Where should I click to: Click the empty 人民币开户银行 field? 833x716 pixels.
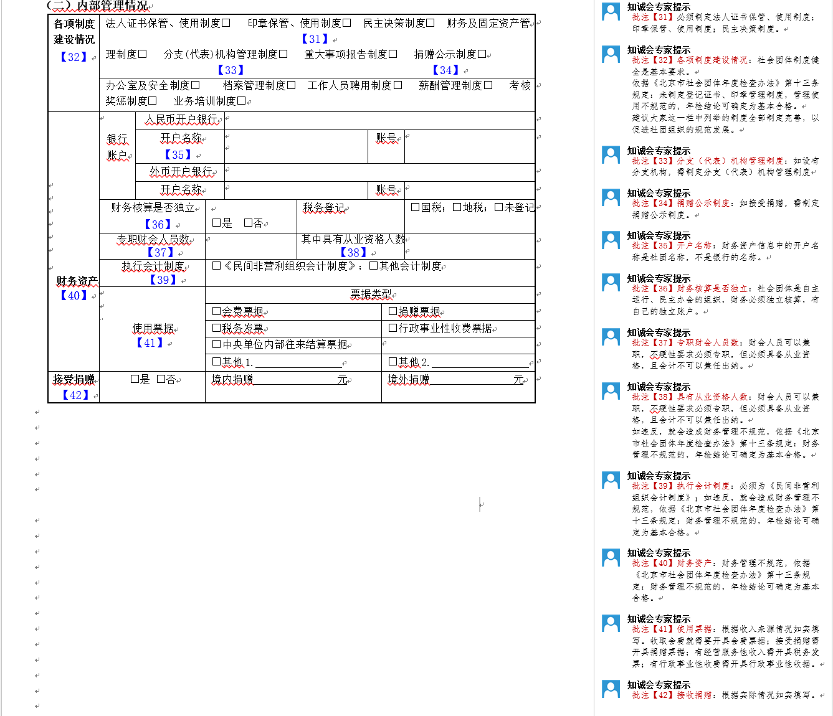tap(380, 121)
